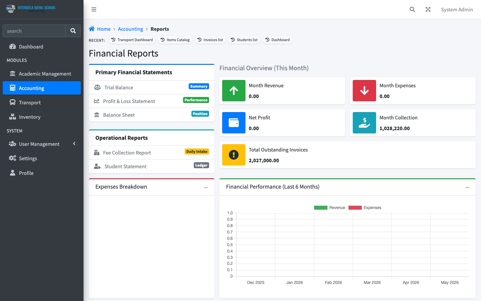This screenshot has width=481, height=301.
Task: Follow the Home breadcrumb link
Action: point(104,29)
